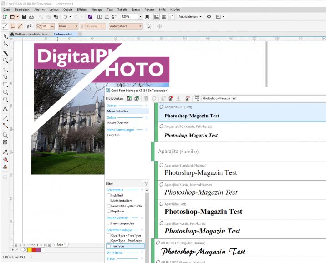This screenshot has width=326, height=263.
Task: Expand the Open folder dropdown arrow
Action: [18, 17]
